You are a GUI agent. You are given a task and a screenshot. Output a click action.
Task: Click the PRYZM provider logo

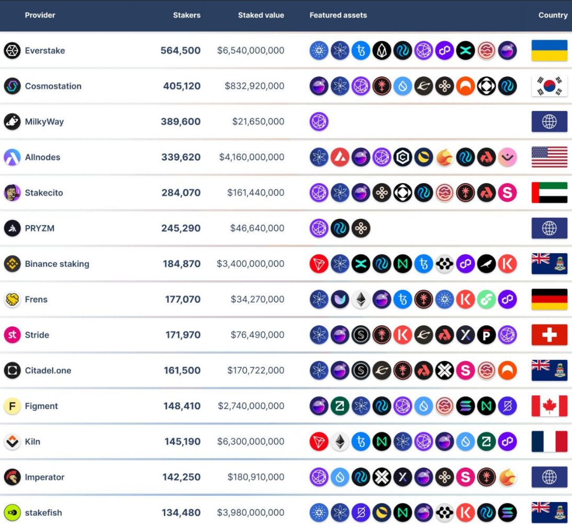click(12, 229)
